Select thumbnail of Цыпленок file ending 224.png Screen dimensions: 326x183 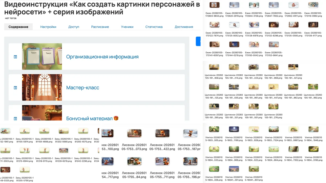(x=254, y=67)
